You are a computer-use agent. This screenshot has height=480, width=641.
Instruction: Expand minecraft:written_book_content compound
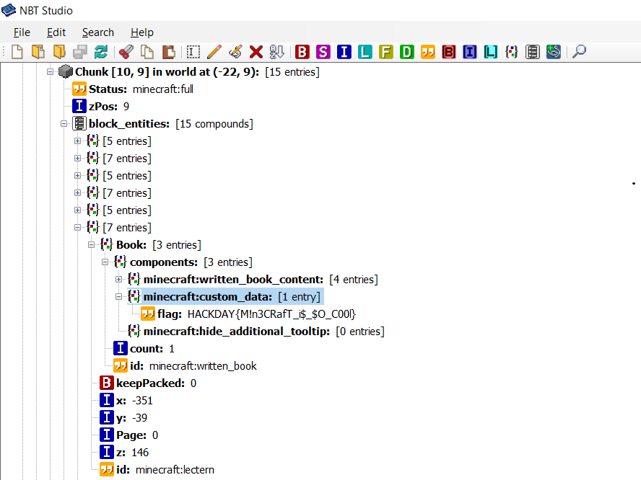119,280
